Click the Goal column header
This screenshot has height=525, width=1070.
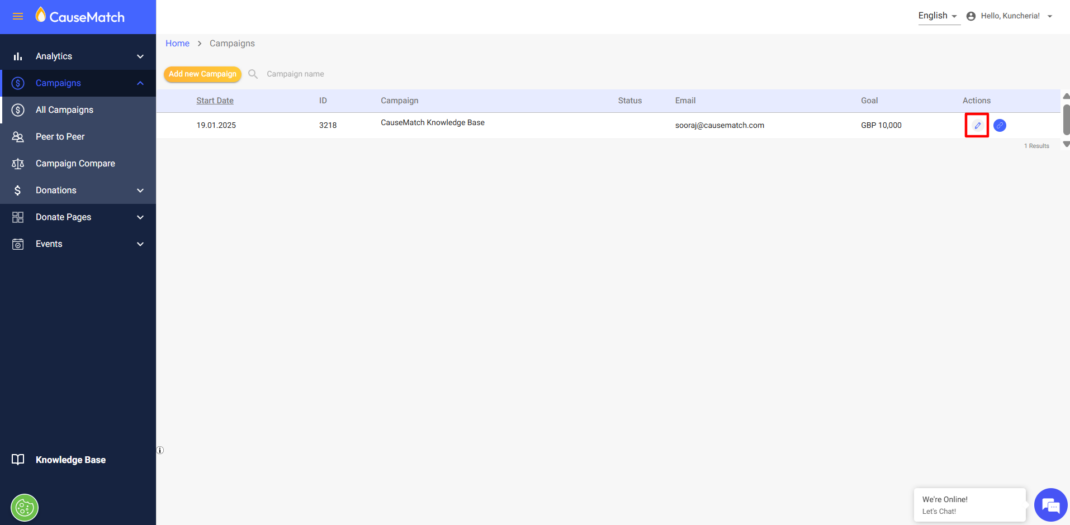[x=869, y=101]
